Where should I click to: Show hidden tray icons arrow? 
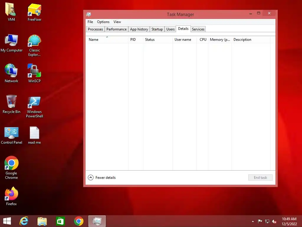[x=253, y=221]
